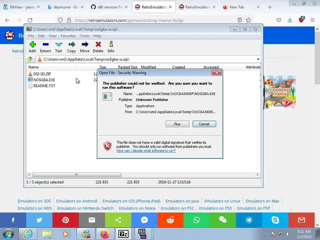Open Emulators on Android link

click(x=77, y=201)
